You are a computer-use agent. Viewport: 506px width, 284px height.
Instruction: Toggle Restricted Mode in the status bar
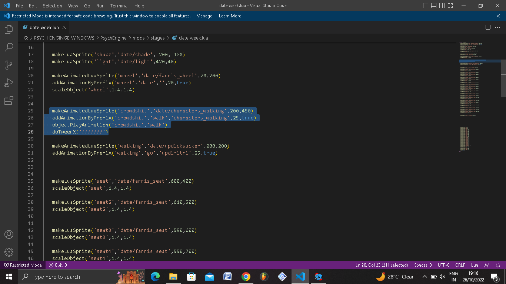pos(23,265)
